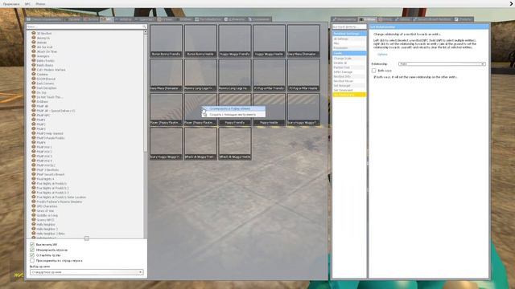This screenshot has width=515, height=289.
Task: Enable the 'Присоединить к отряду игрока' checkbox
Action: coord(32,260)
